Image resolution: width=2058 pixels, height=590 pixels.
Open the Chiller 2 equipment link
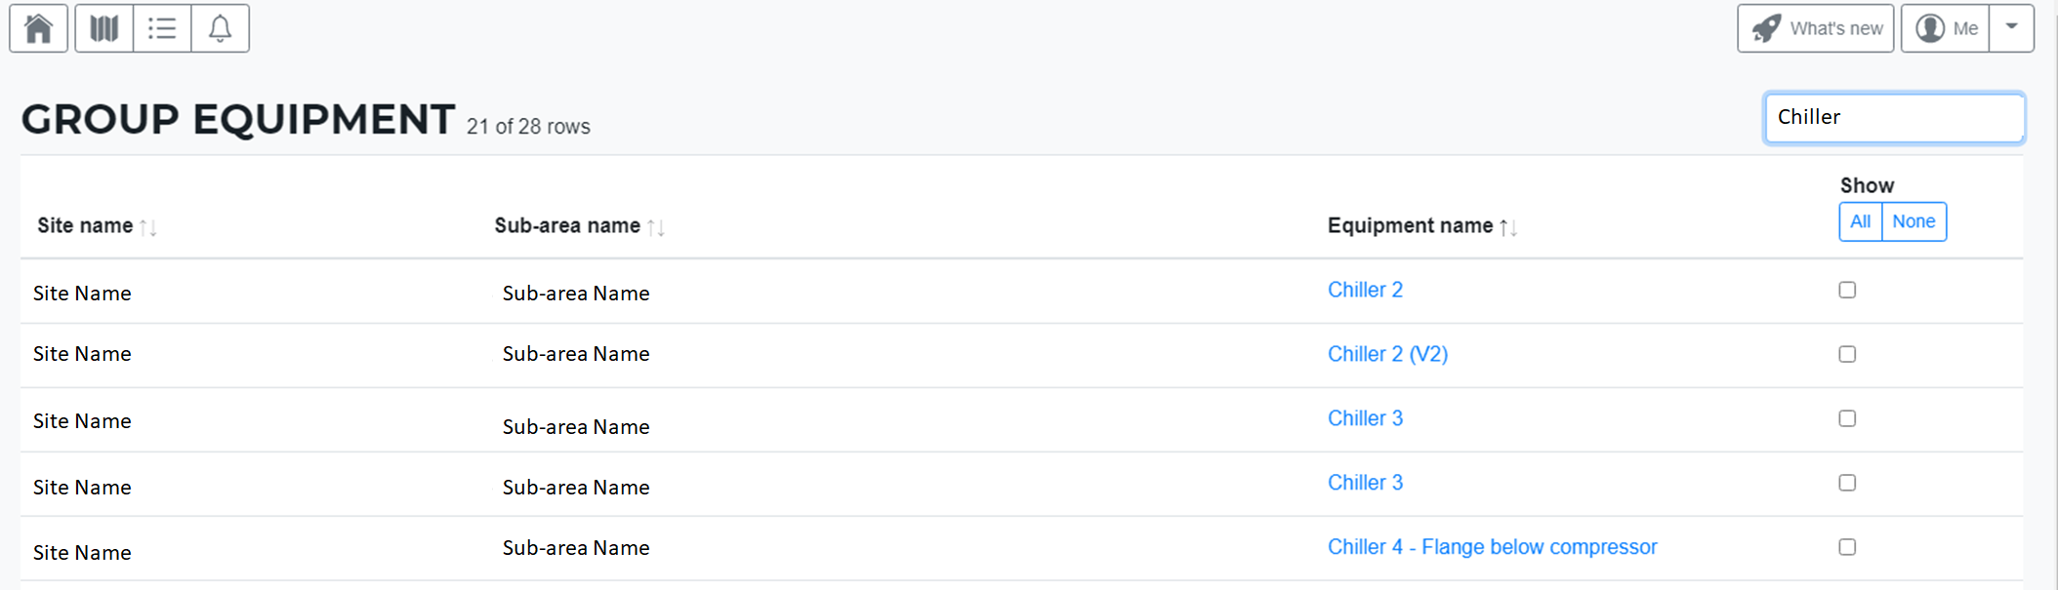click(1365, 290)
